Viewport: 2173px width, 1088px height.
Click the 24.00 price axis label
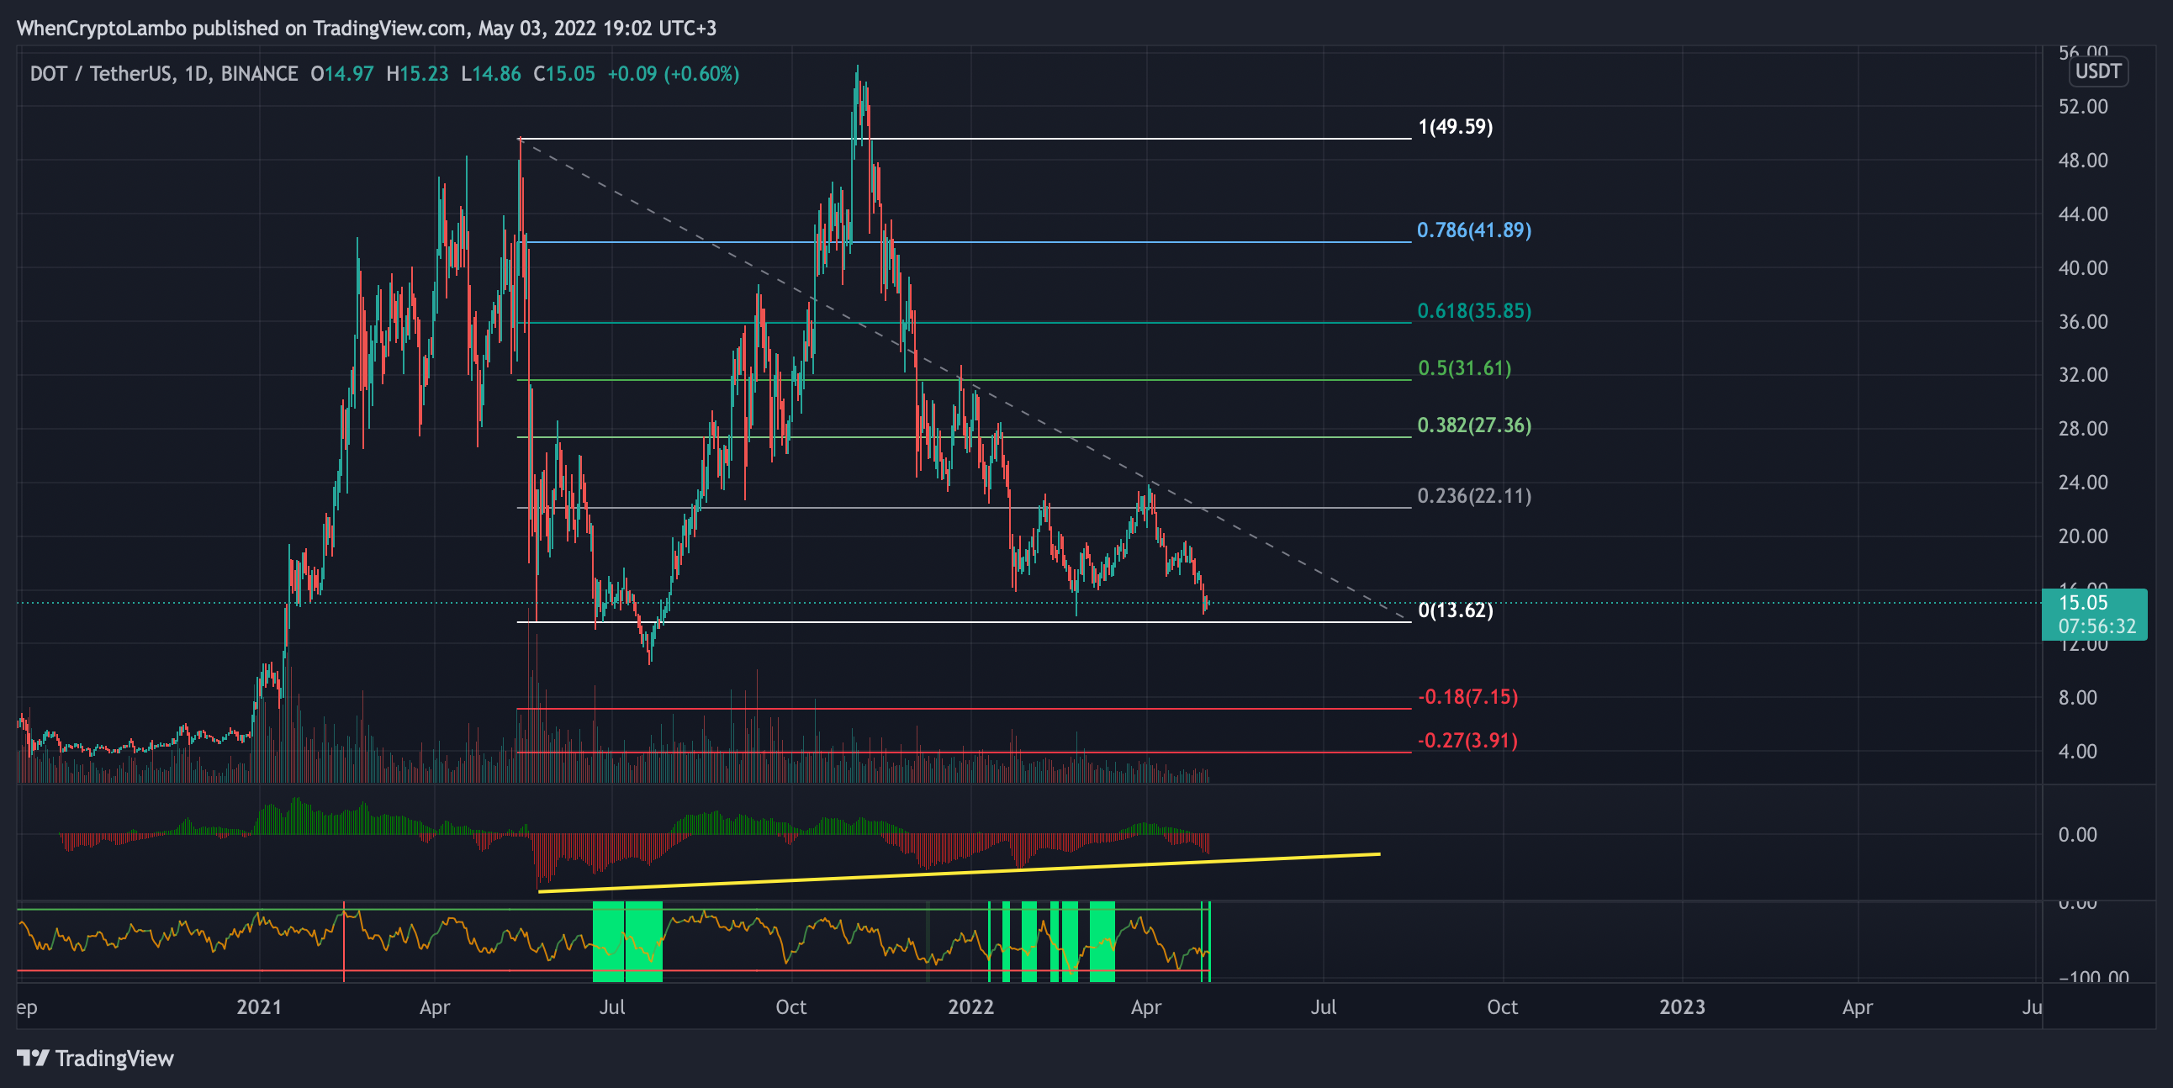point(2083,483)
